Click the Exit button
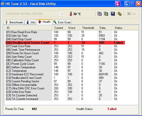 tap(131, 14)
